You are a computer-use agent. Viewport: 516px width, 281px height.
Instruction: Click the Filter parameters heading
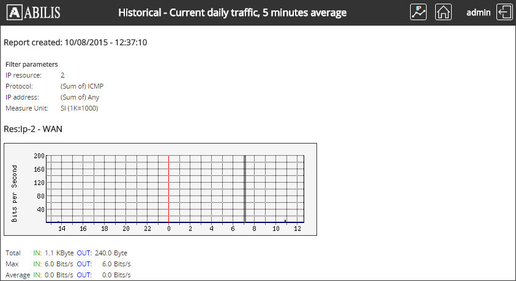coord(32,64)
